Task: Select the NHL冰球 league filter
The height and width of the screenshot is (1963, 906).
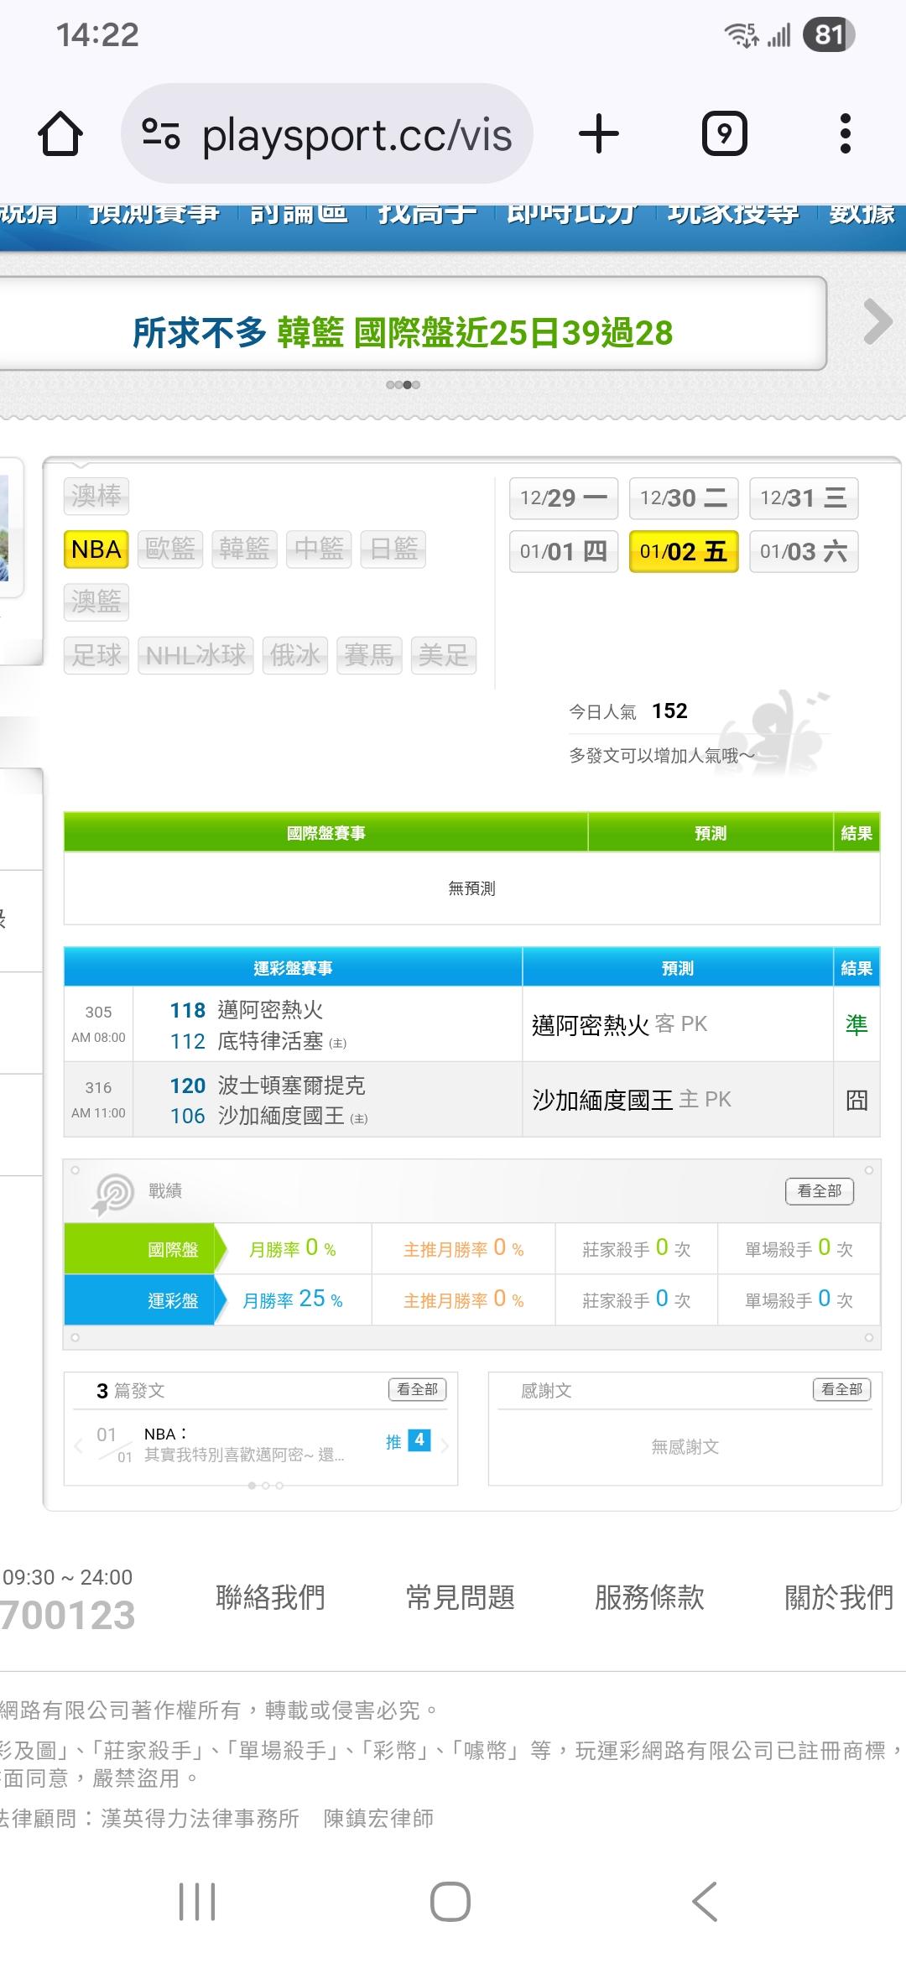Action: pyautogui.click(x=195, y=655)
